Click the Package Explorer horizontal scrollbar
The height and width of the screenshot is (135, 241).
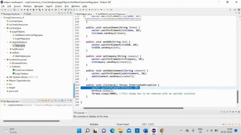tap(31, 121)
